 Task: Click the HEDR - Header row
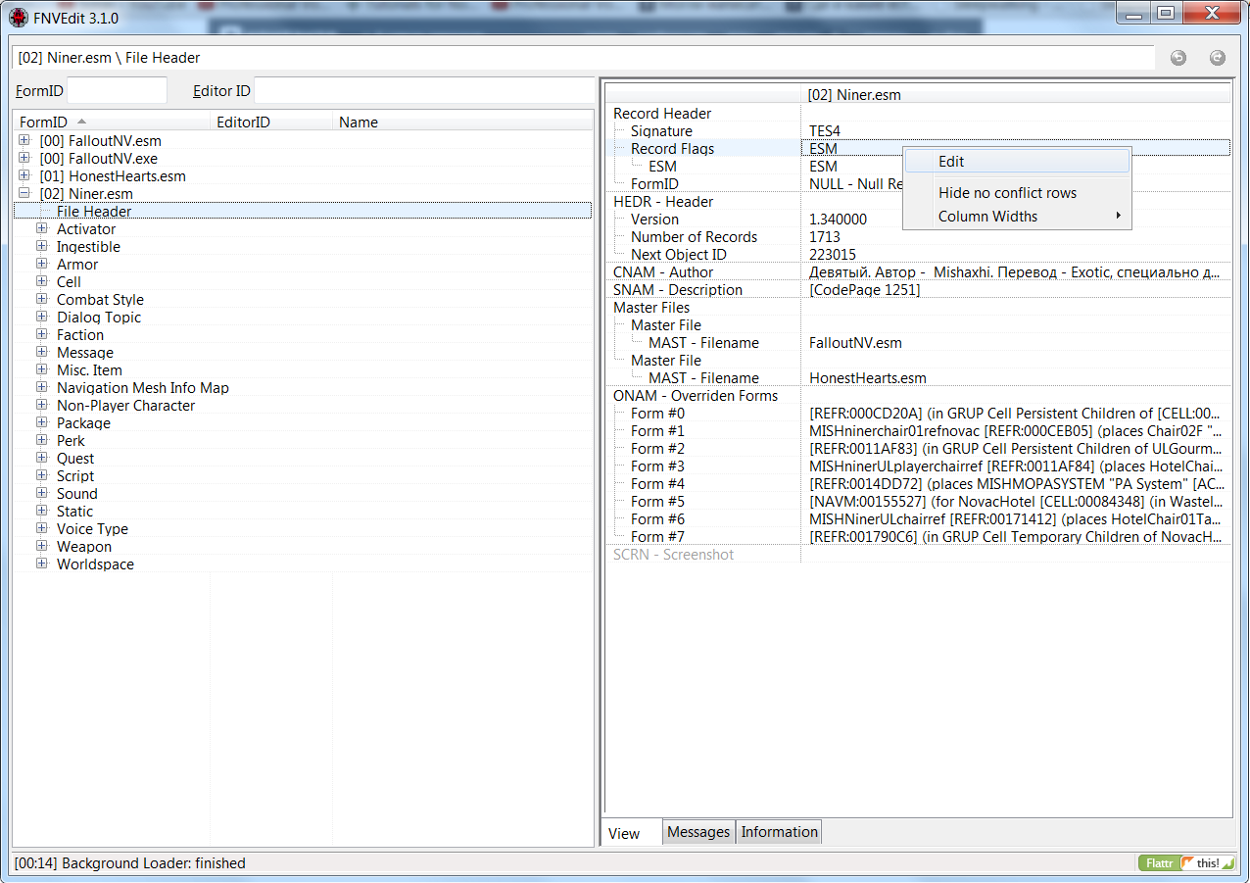(917, 201)
